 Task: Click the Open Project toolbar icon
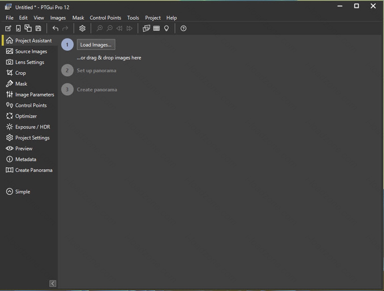pos(18,29)
